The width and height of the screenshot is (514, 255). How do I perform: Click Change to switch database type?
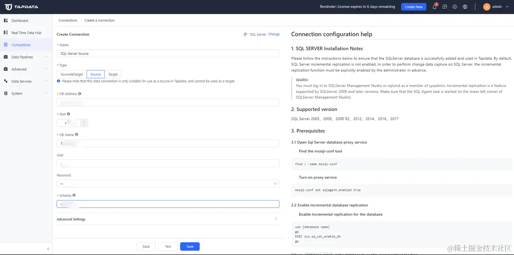pyautogui.click(x=274, y=34)
